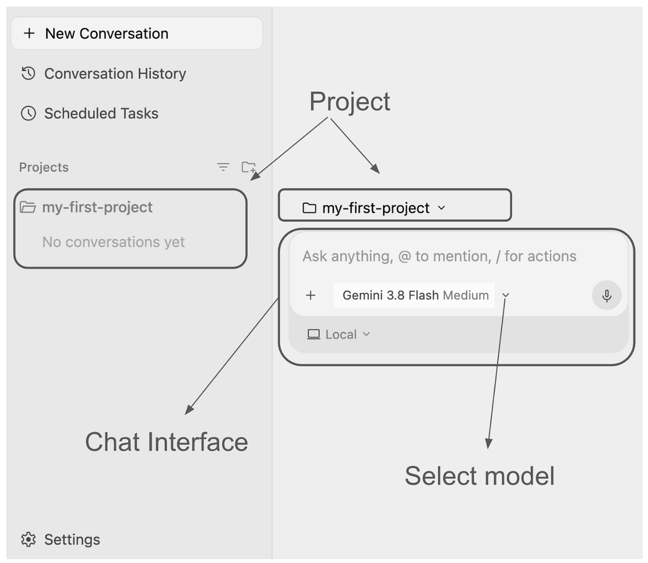
Task: Click the open folder icon beside my-first-project
Action: (x=28, y=207)
